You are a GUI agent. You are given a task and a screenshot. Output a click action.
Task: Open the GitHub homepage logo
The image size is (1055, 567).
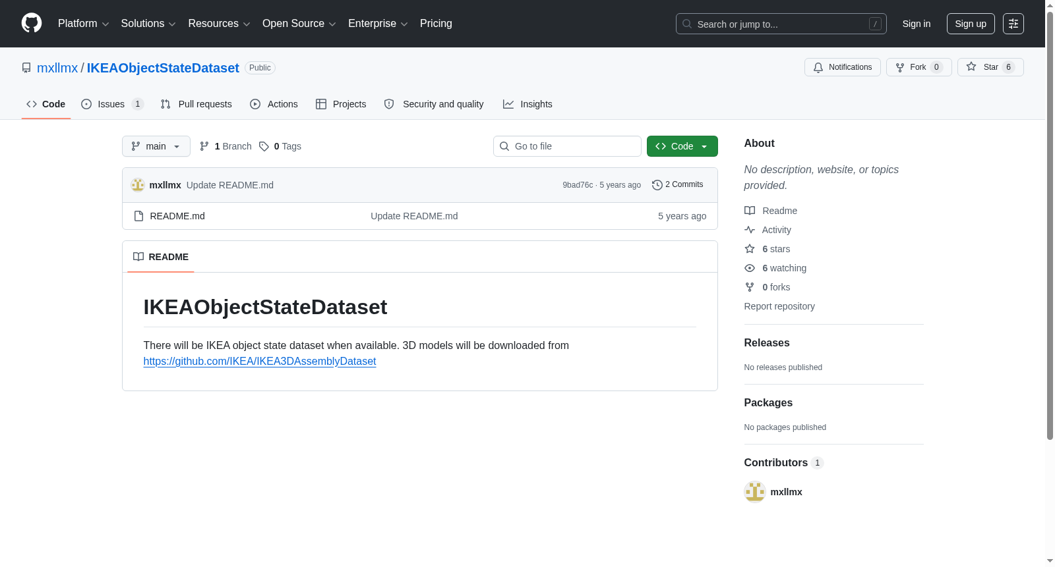[x=32, y=23]
